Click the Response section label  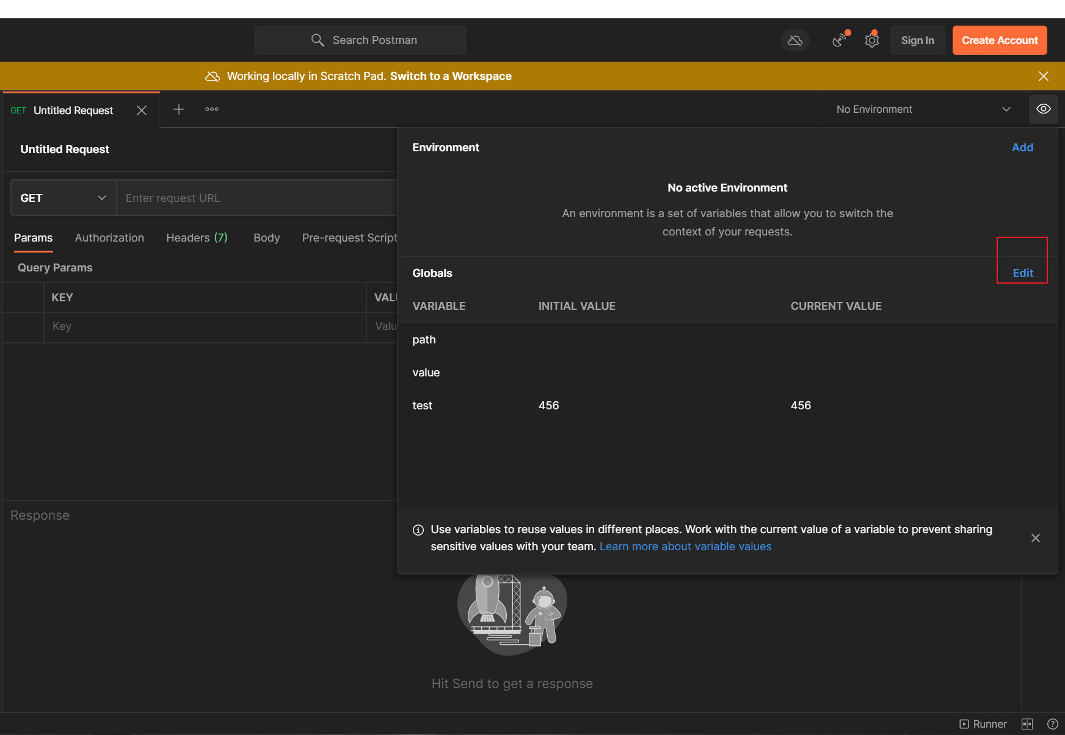(x=40, y=515)
